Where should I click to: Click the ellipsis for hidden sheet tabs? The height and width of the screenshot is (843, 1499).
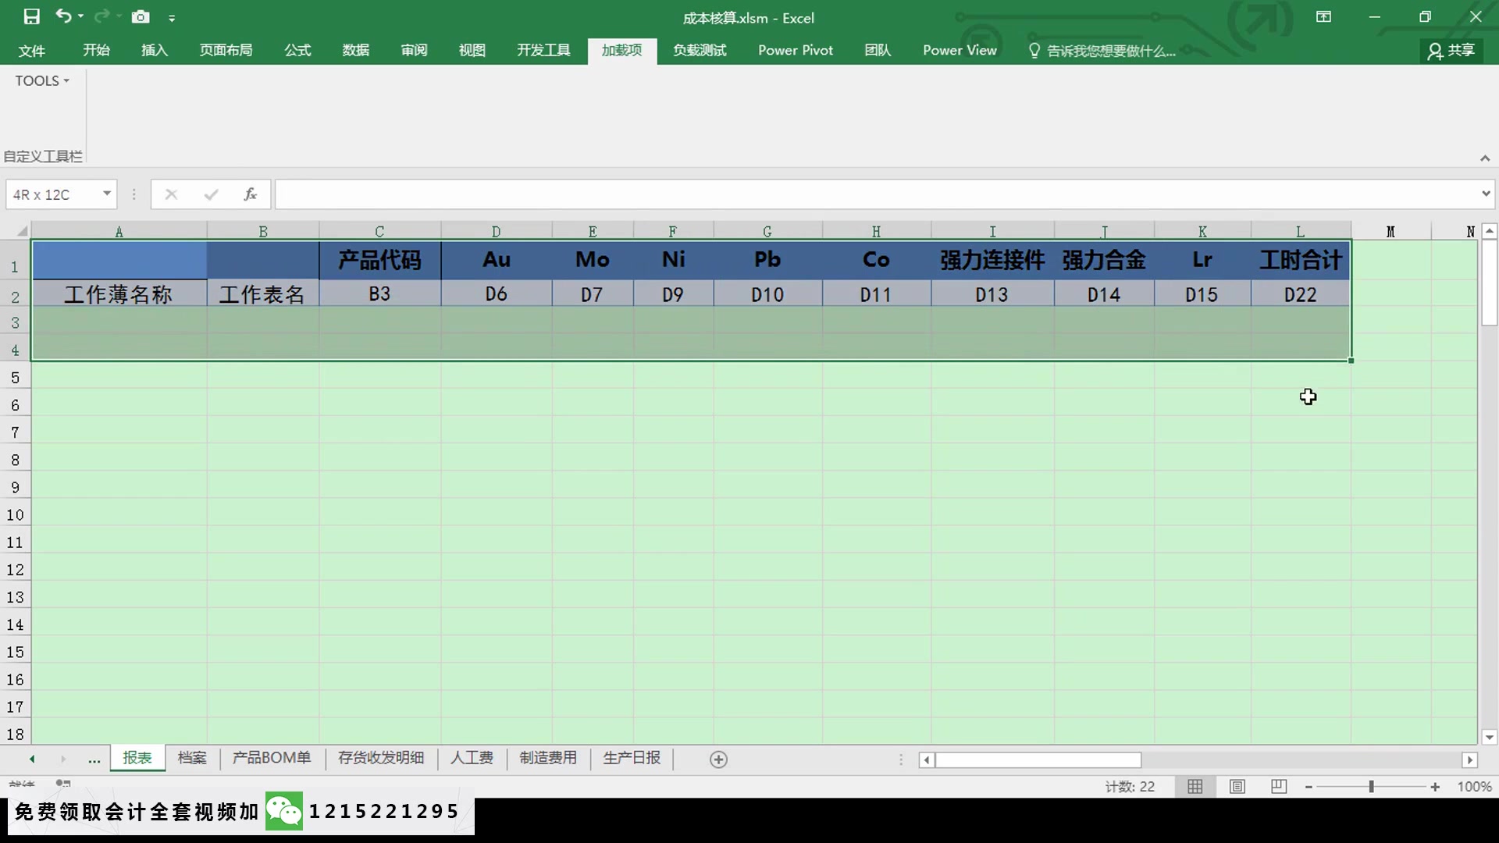coord(94,759)
